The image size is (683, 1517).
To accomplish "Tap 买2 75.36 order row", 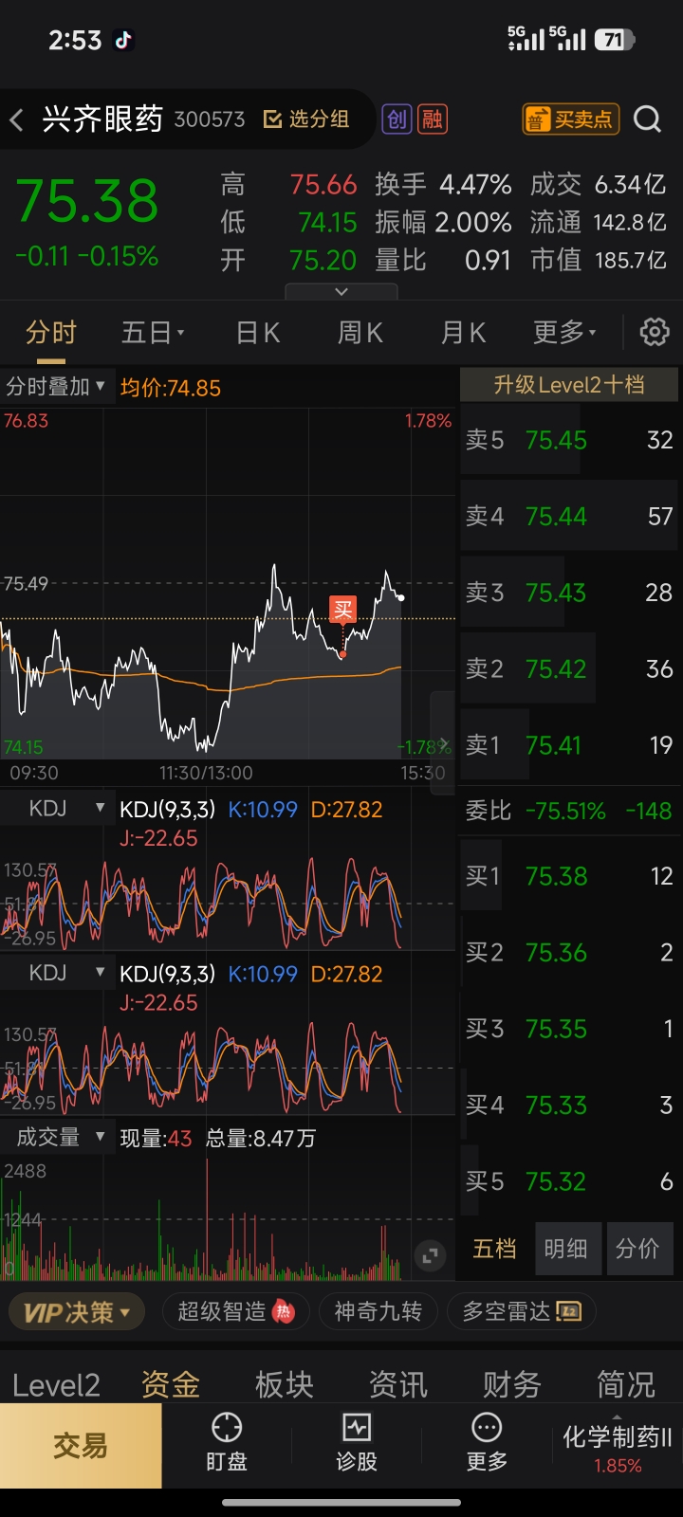I will pyautogui.click(x=569, y=952).
